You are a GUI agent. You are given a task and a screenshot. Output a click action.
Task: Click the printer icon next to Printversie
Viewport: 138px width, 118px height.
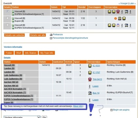[51, 35]
